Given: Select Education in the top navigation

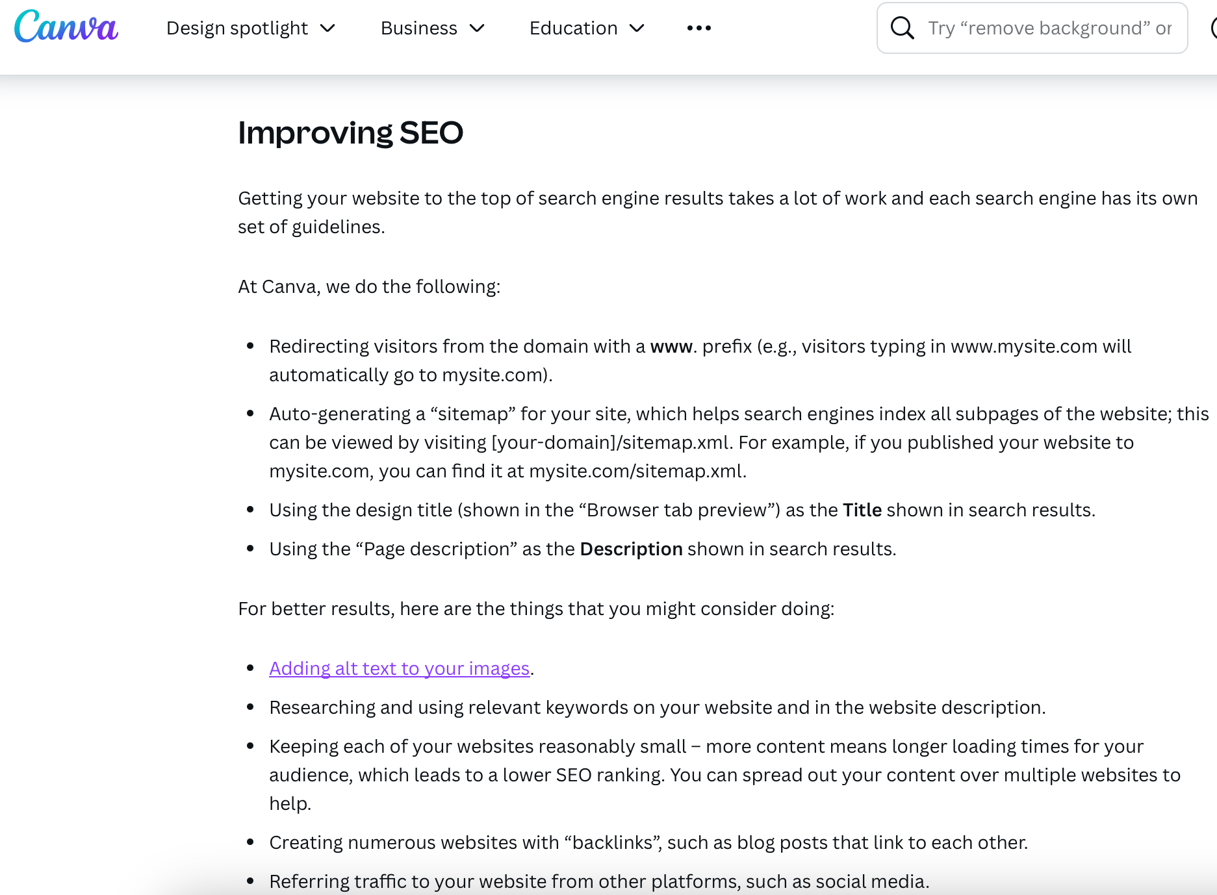Looking at the screenshot, I should tap(572, 28).
